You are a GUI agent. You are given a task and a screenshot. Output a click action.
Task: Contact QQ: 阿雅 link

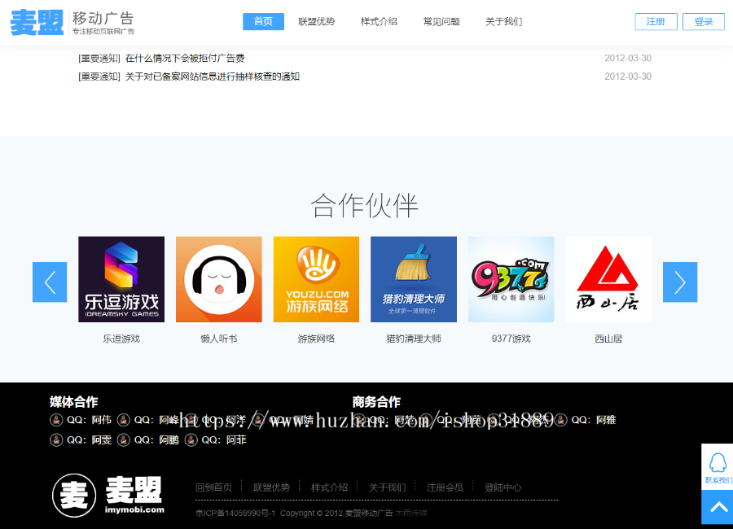594,420
